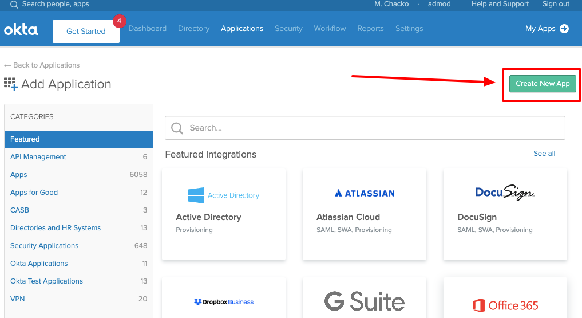Image resolution: width=582 pixels, height=318 pixels.
Task: Go back to Applications
Action: click(x=42, y=65)
